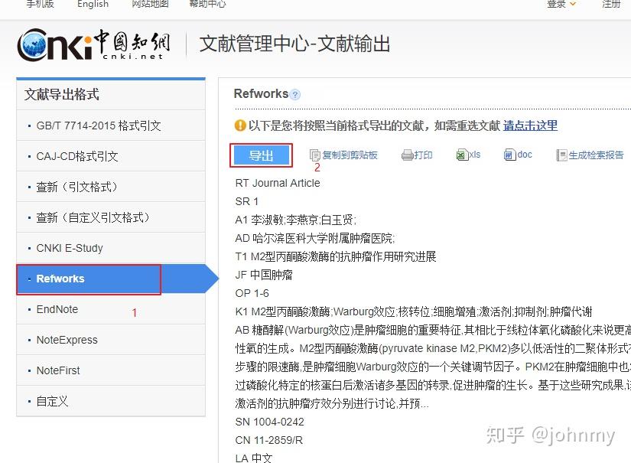Click the warning icon before the export notice
Image resolution: width=631 pixels, height=463 pixels.
click(x=239, y=126)
